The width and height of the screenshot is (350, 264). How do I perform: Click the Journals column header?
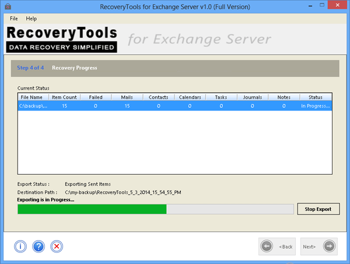click(x=253, y=97)
